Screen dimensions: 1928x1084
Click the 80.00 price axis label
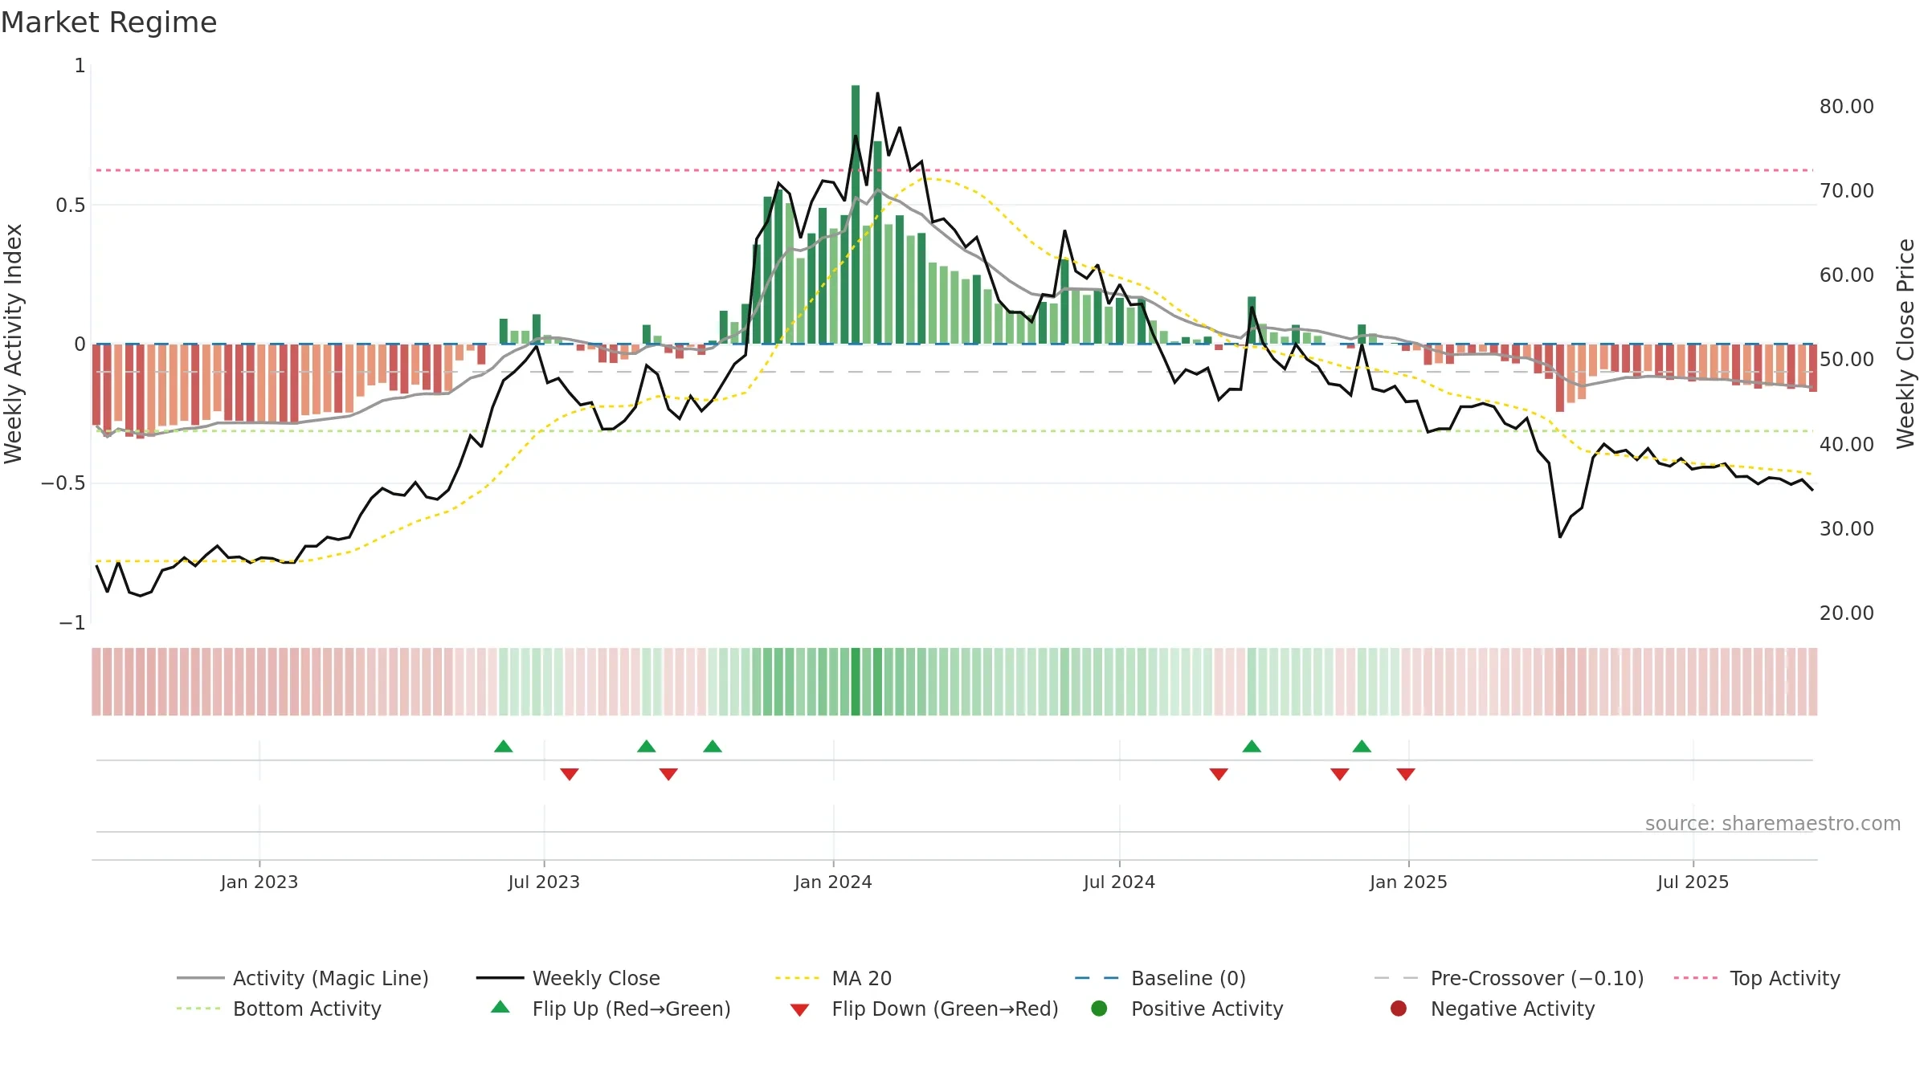click(1847, 106)
